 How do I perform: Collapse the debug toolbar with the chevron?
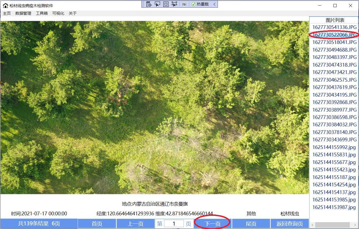214,4
